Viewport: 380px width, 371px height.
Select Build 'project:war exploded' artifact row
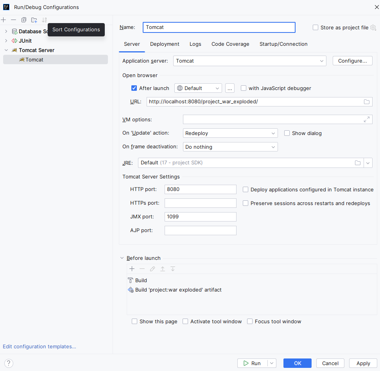[252, 290]
